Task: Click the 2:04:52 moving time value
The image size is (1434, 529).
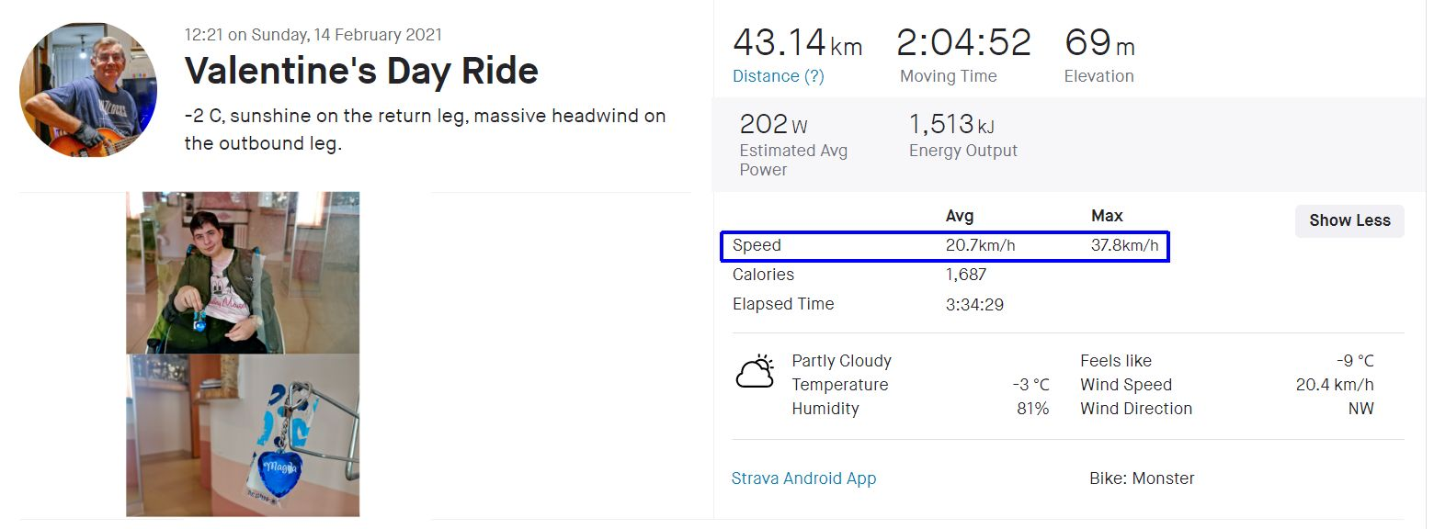Action: click(963, 43)
